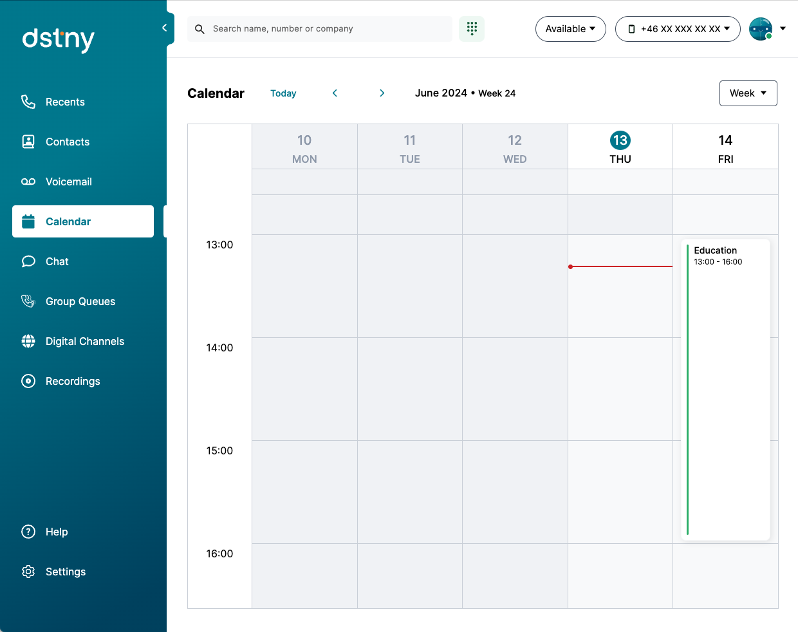Open the Education event on Friday
Image resolution: width=798 pixels, height=632 pixels.
725,390
